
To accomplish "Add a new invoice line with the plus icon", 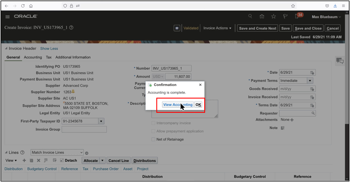I will 24,161.
